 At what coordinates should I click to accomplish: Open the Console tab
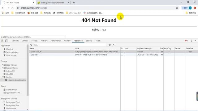pos(25,41)
